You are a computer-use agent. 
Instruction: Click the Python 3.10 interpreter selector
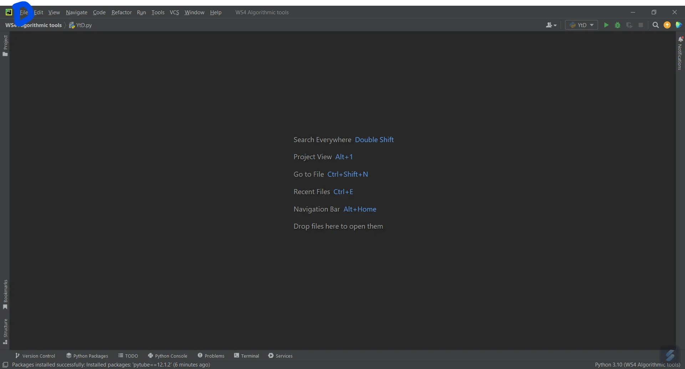point(638,365)
